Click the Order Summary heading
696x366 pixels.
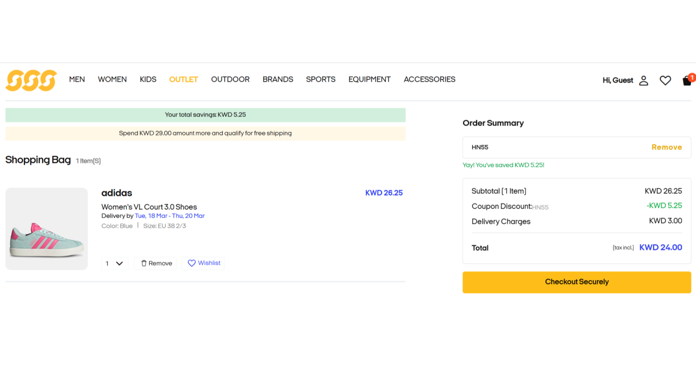tap(493, 123)
